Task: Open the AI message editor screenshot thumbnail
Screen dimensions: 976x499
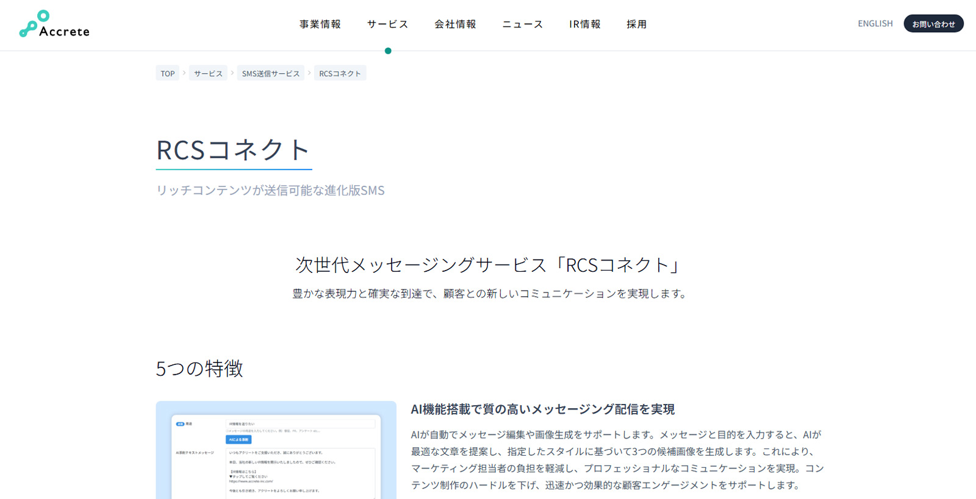Action: tap(276, 450)
